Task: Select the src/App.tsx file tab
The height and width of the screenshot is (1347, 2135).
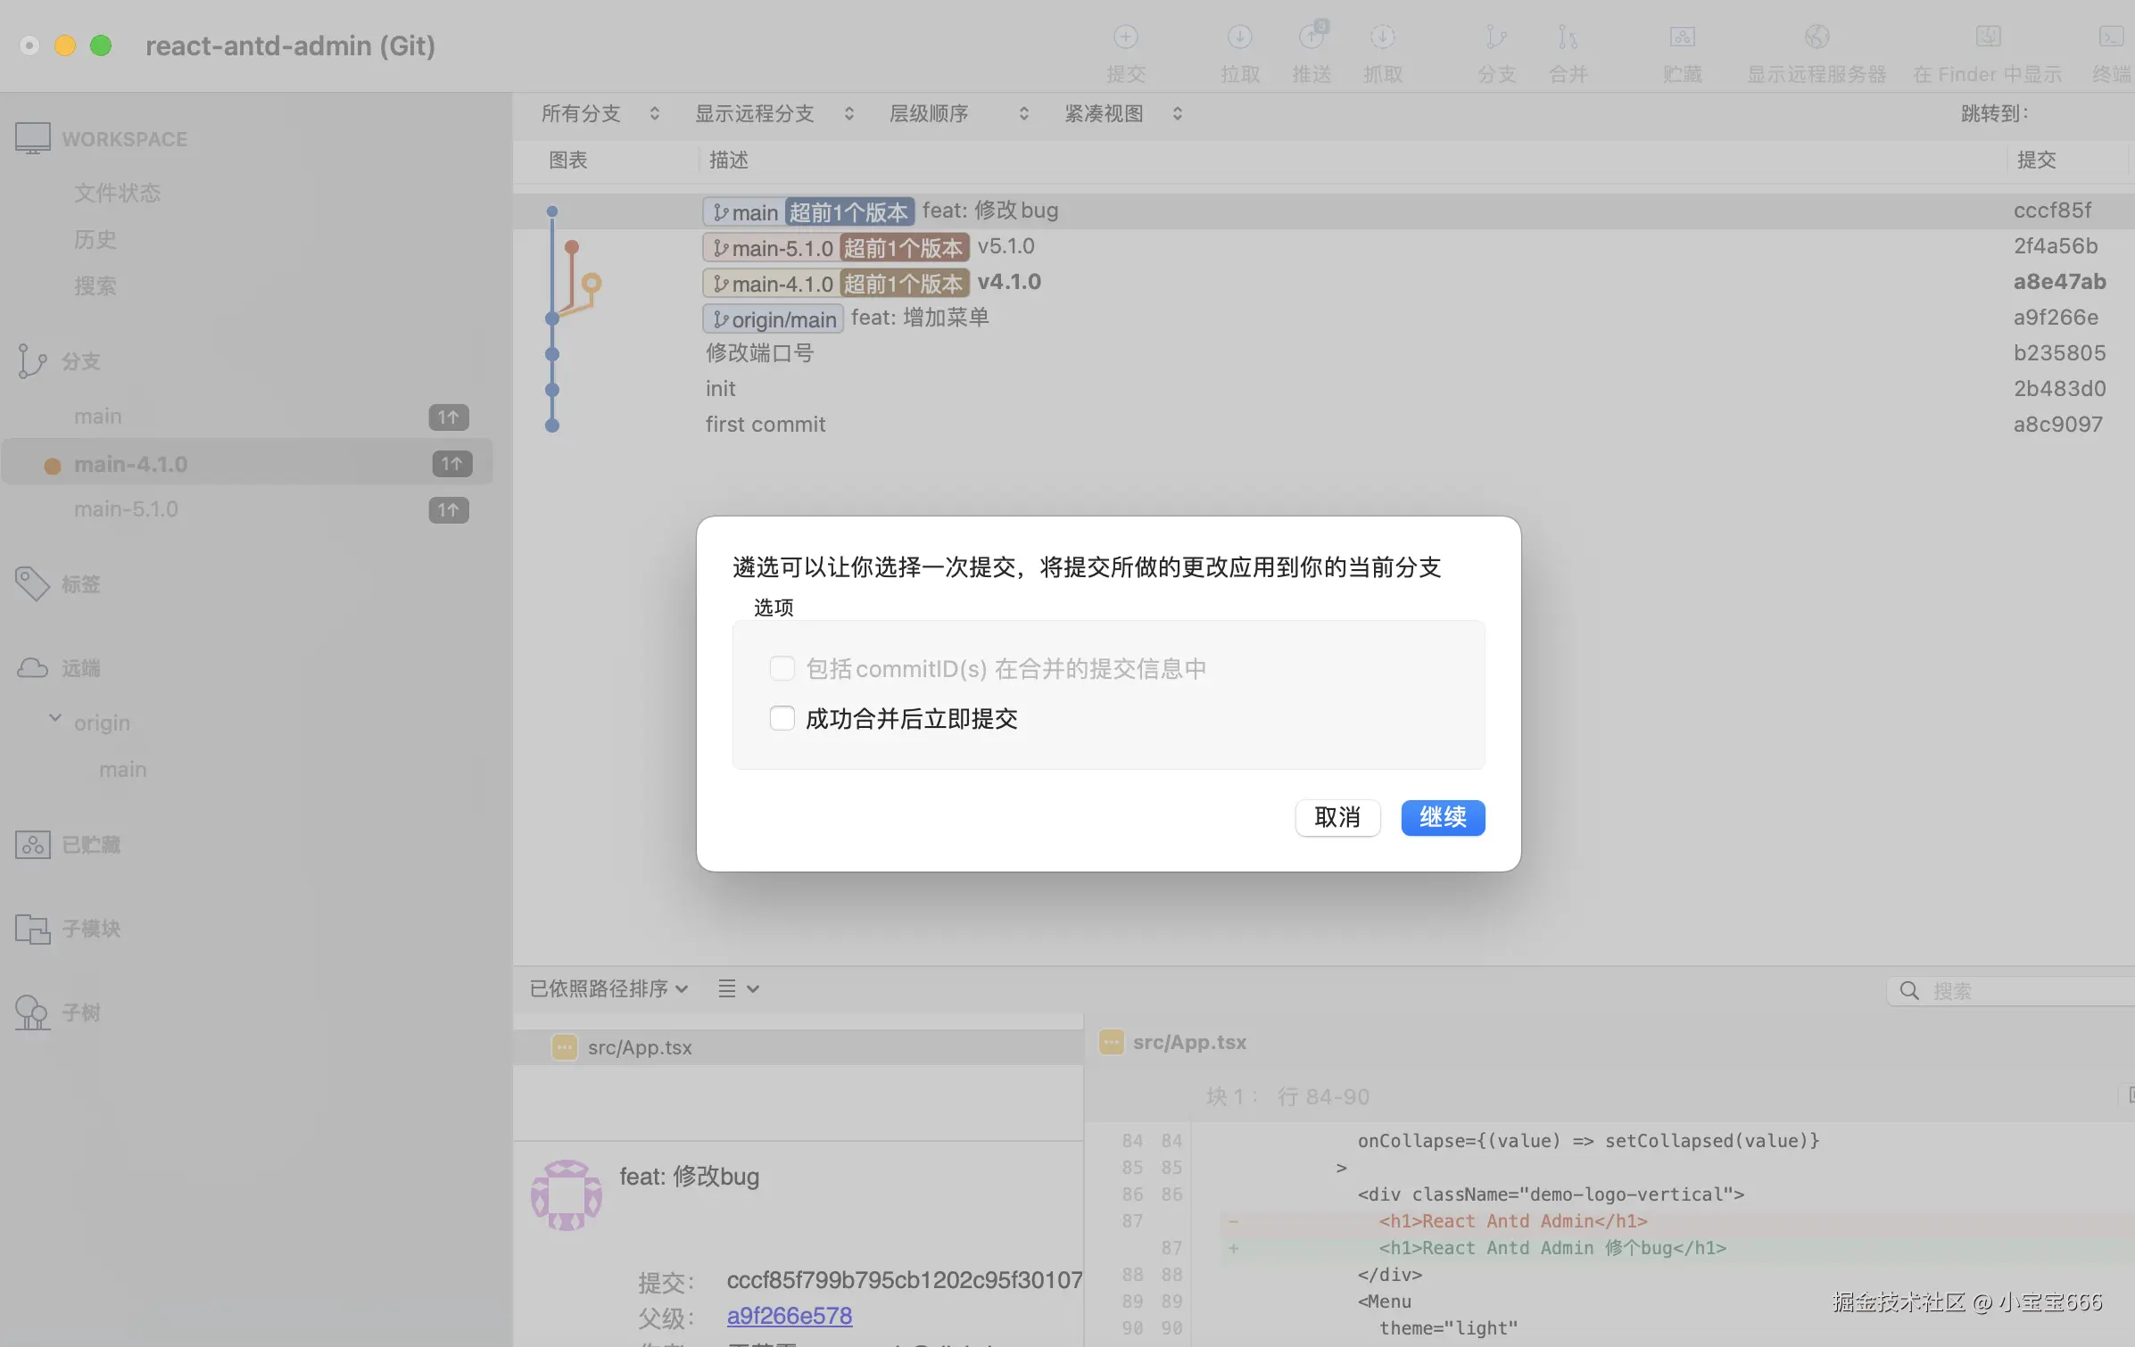Action: coord(639,1046)
